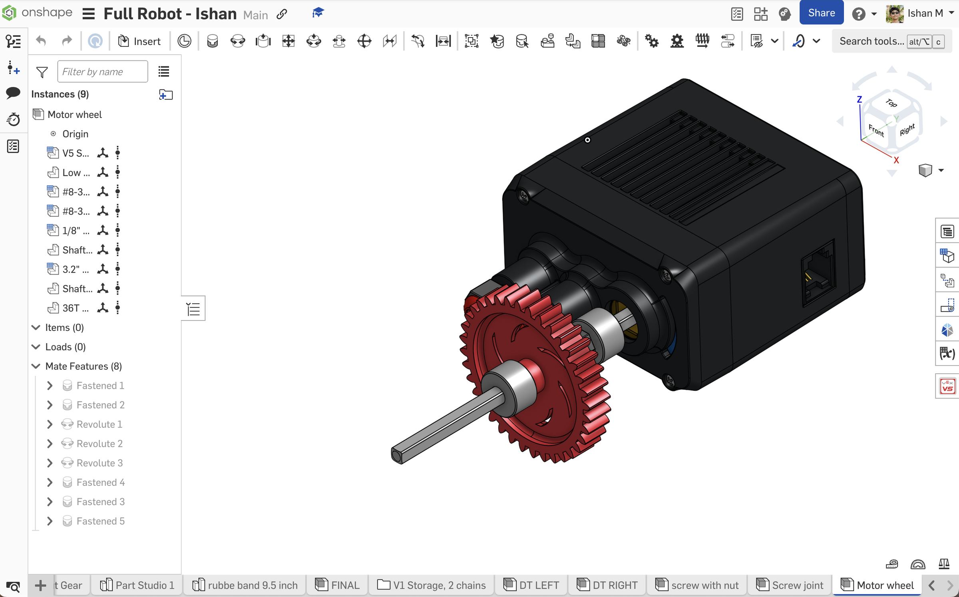Click the Filter by name field
Viewport: 959px width, 597px height.
click(103, 72)
